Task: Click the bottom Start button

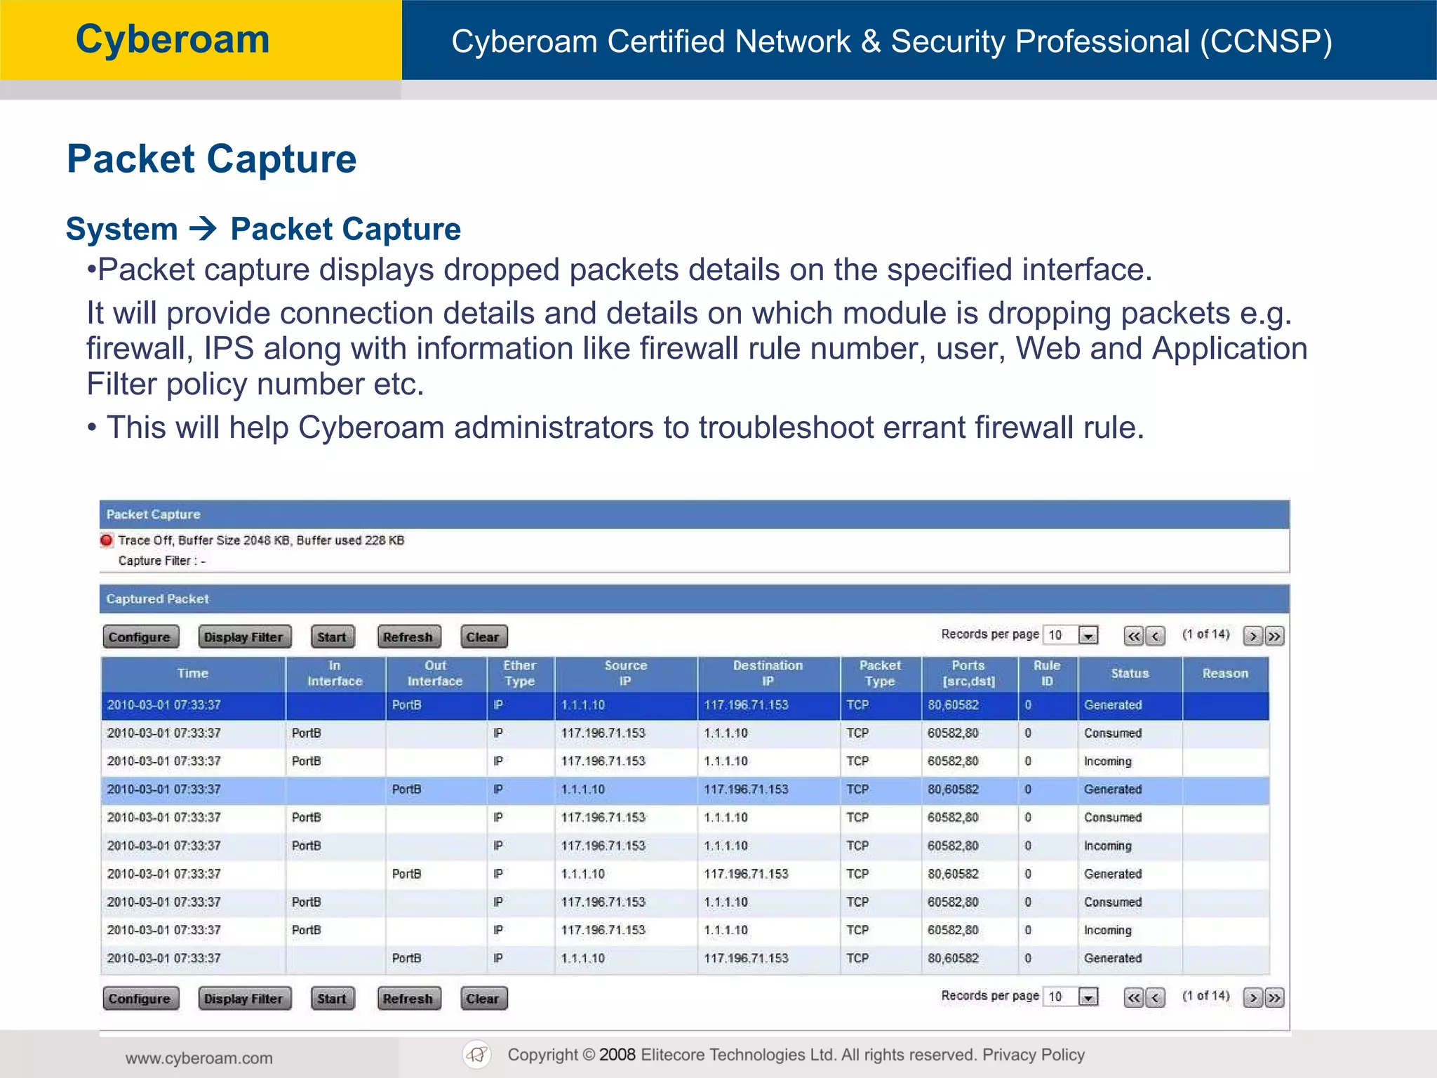Action: (333, 998)
